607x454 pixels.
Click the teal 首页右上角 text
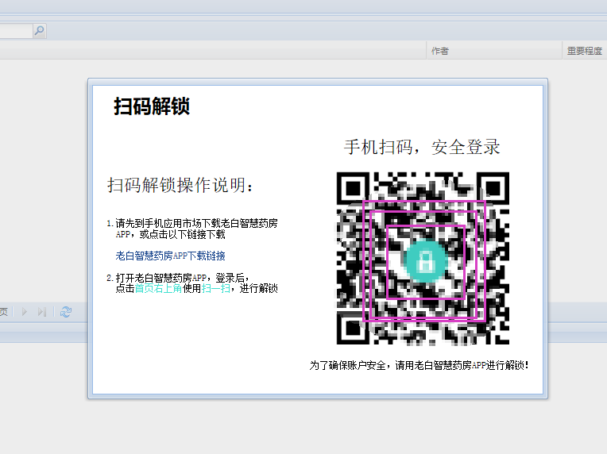[x=158, y=288]
